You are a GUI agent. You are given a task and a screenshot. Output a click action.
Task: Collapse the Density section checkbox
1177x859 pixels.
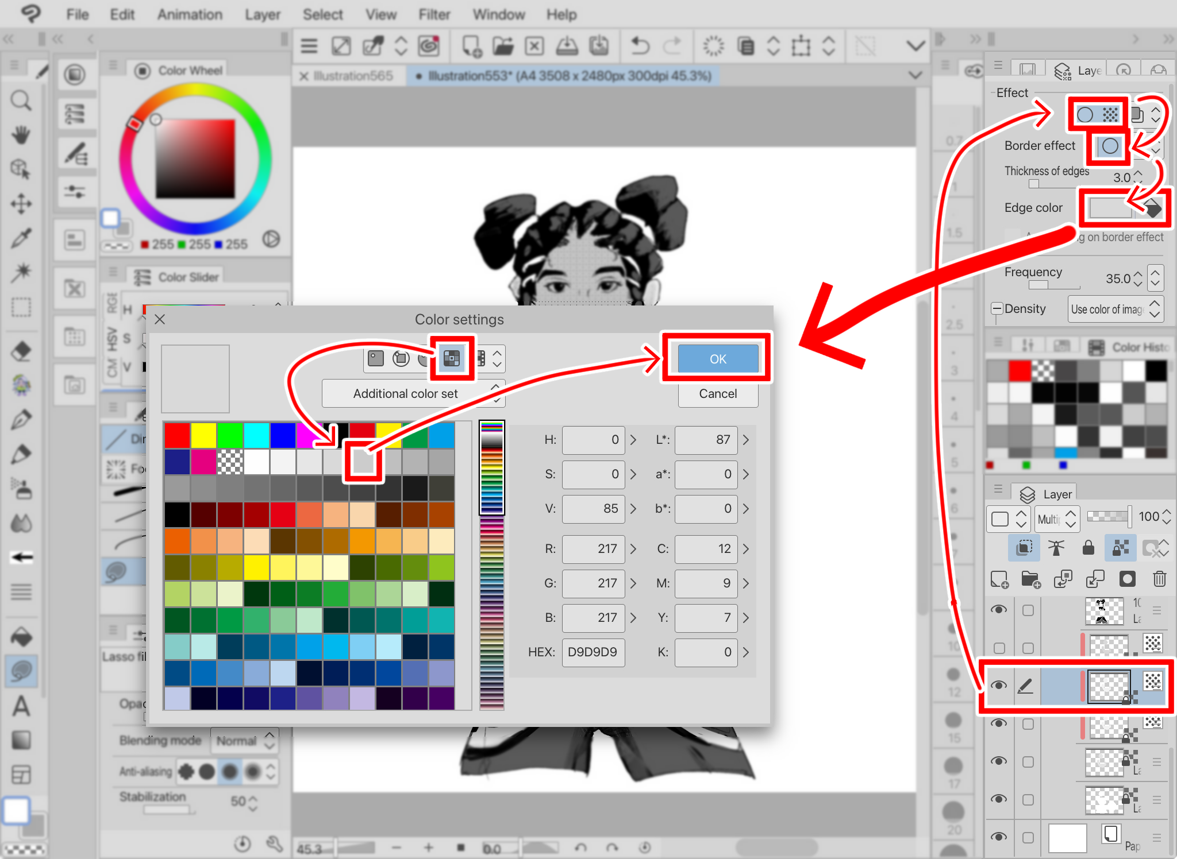(x=997, y=308)
